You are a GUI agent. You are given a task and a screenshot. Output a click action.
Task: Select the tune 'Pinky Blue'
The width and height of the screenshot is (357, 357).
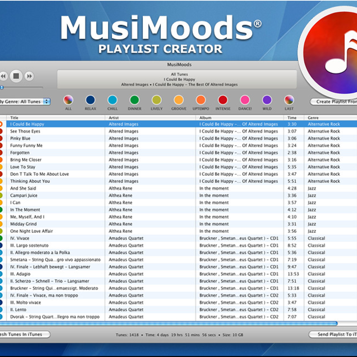178,138
